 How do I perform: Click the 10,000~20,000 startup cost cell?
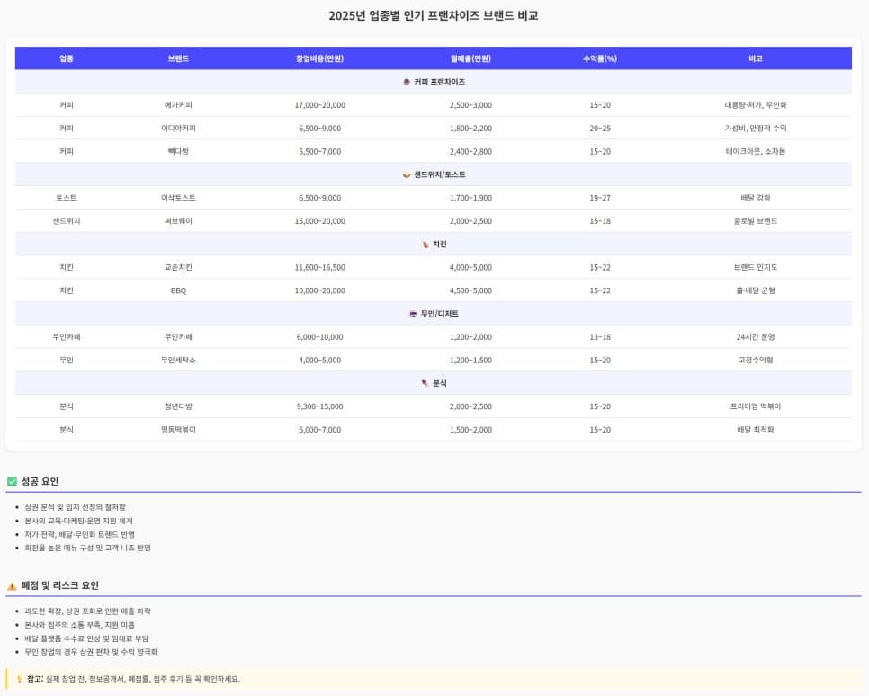point(319,290)
